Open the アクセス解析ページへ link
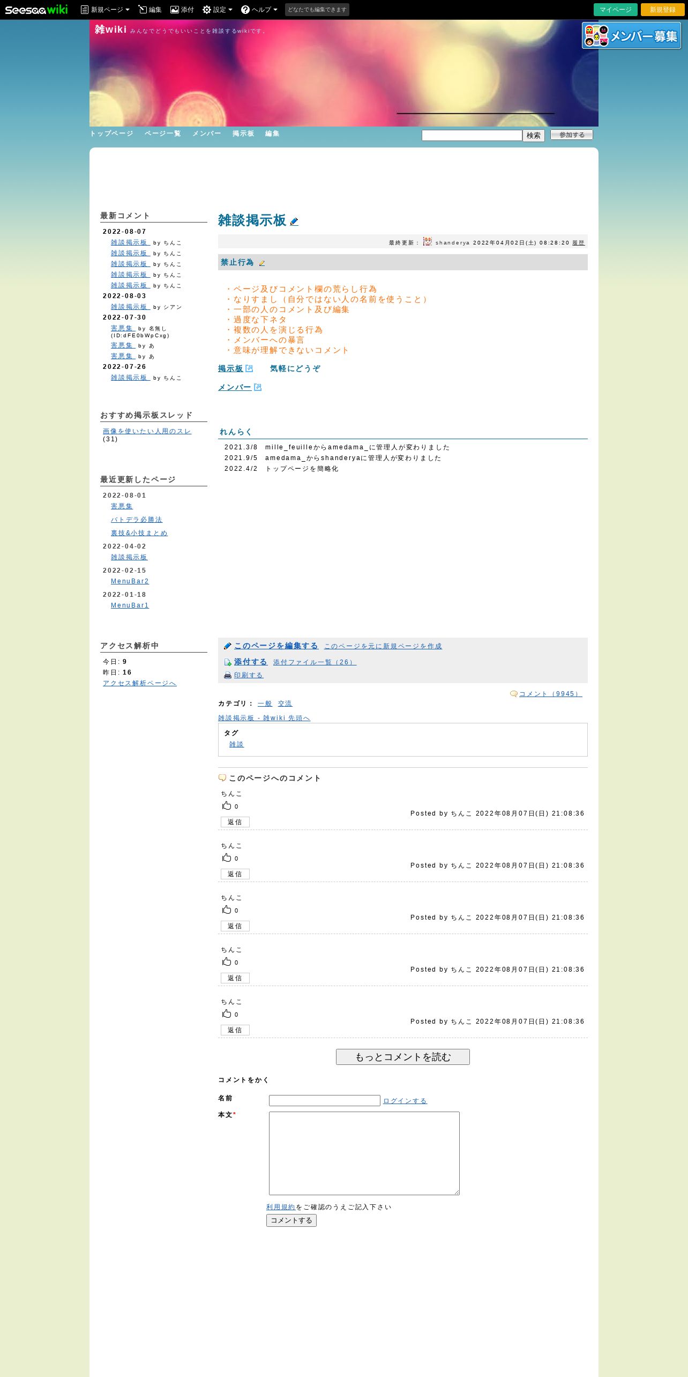 pyautogui.click(x=139, y=683)
